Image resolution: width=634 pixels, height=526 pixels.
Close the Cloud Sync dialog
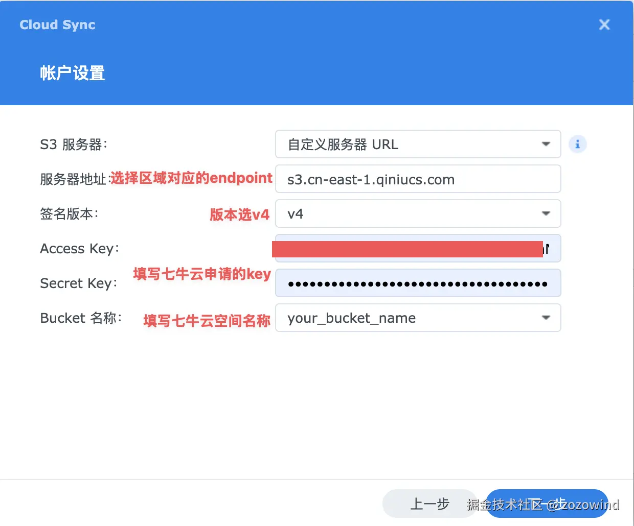click(x=604, y=25)
